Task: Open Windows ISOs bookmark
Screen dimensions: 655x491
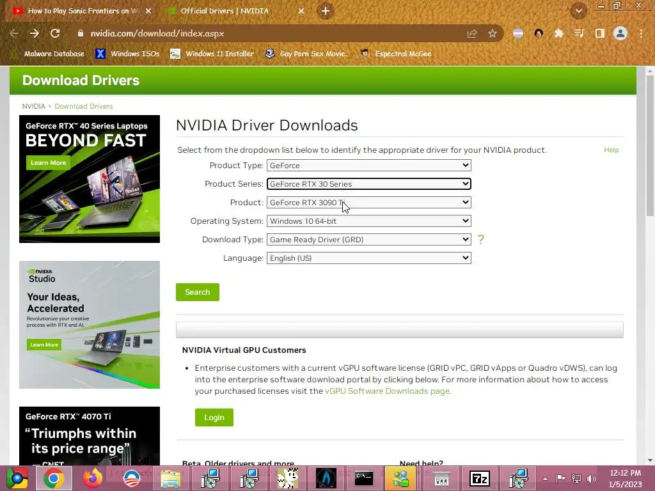Action: coord(128,54)
